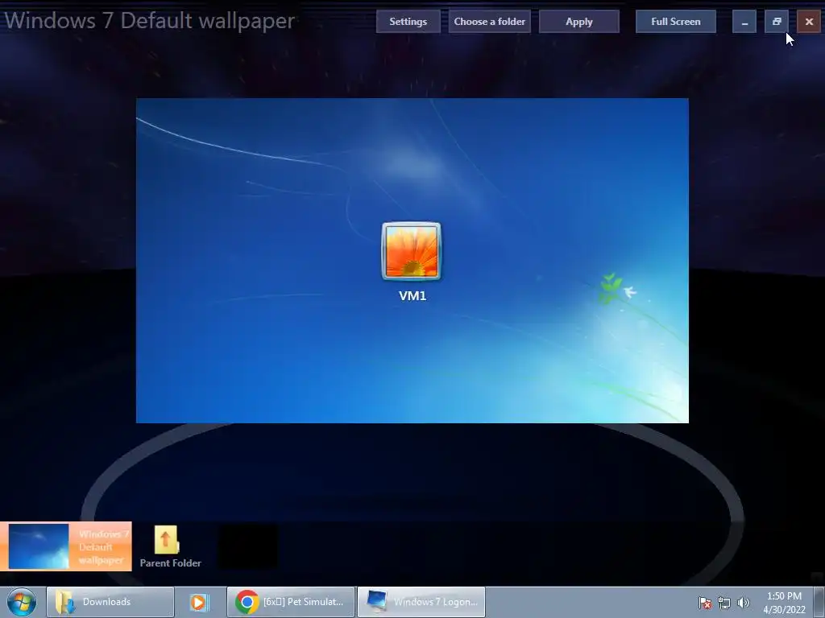Open Downloads folder in taskbar
This screenshot has height=618, width=825.
pos(110,602)
